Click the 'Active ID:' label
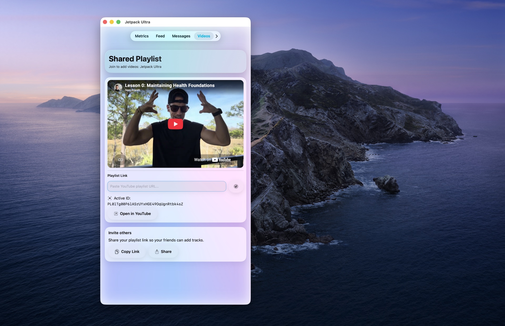Image resolution: width=505 pixels, height=326 pixels. 122,198
